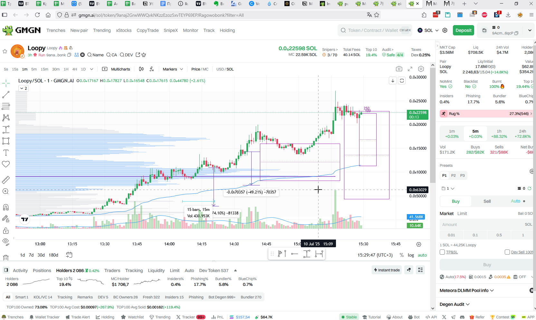The image size is (536, 320).
Task: Collapse bottom panel with triangle arrow
Action: (x=235, y=270)
